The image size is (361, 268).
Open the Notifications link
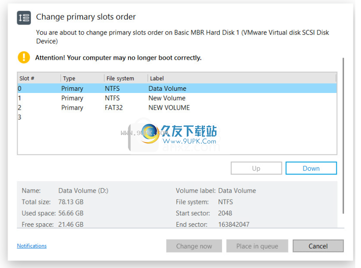click(x=32, y=246)
